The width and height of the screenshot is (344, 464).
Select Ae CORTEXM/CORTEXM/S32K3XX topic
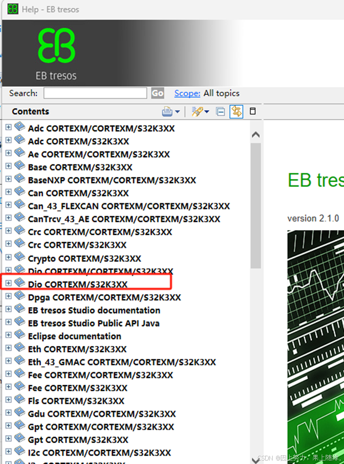click(99, 154)
